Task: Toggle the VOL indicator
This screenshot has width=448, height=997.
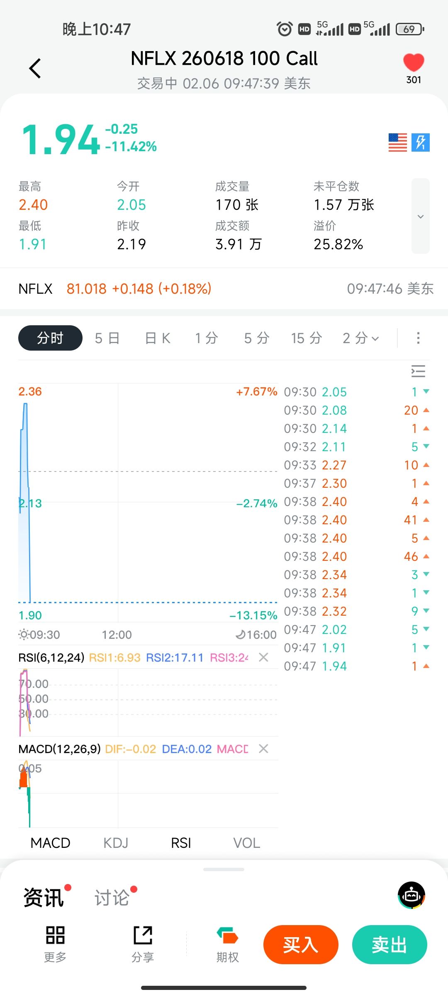Action: point(246,843)
